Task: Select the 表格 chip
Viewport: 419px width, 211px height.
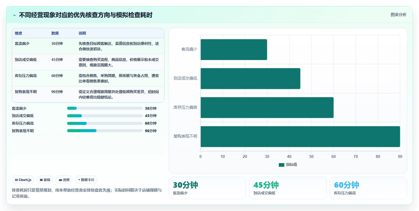Action: 45,180
